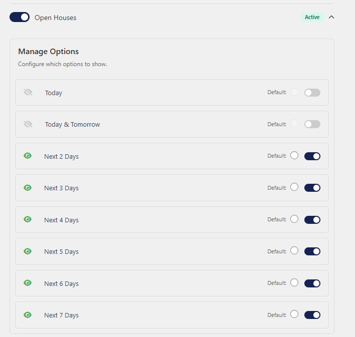
Task: Disable the Open Houses main toggle
Action: click(20, 18)
